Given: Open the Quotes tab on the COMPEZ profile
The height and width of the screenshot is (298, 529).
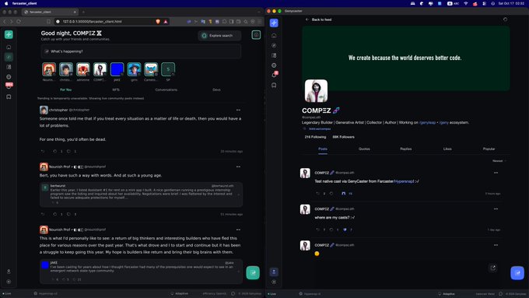Looking at the screenshot, I should (364, 149).
